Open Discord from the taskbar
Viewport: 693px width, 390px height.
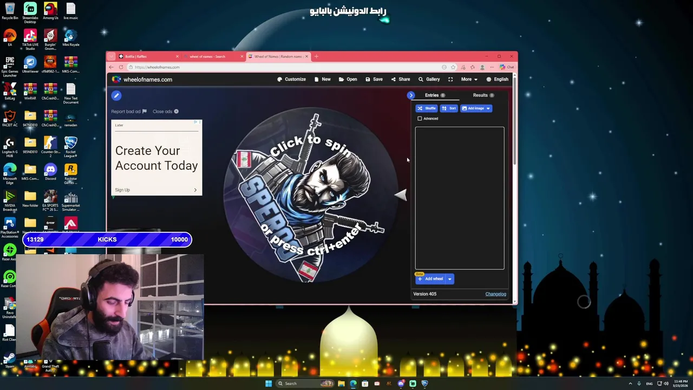coord(401,383)
